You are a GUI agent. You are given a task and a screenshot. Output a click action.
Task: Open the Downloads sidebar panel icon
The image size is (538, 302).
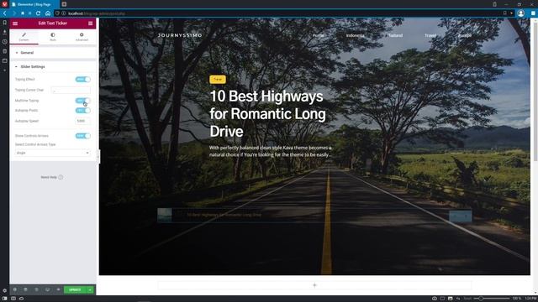point(4,32)
